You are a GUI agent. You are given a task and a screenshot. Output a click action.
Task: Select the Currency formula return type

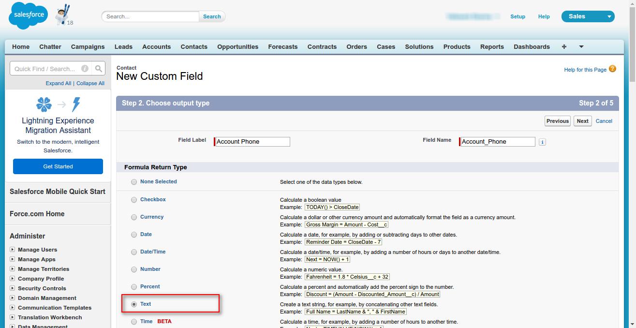click(x=134, y=217)
